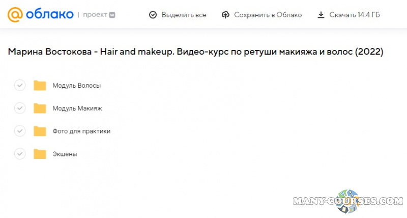The image size is (407, 218).
Task: Open the Фото для практики folder name
Action: pos(81,131)
